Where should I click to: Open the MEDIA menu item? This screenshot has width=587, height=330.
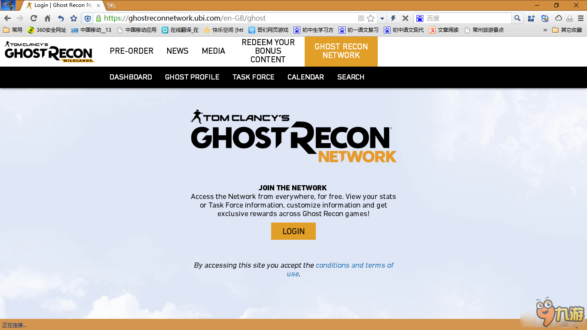(x=214, y=51)
